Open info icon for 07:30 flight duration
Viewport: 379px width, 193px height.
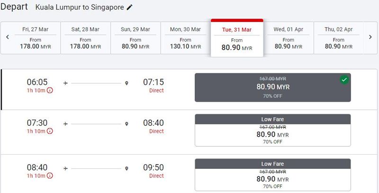pos(50,131)
